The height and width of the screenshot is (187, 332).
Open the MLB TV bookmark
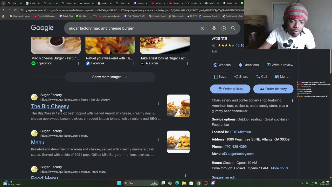(191, 16)
